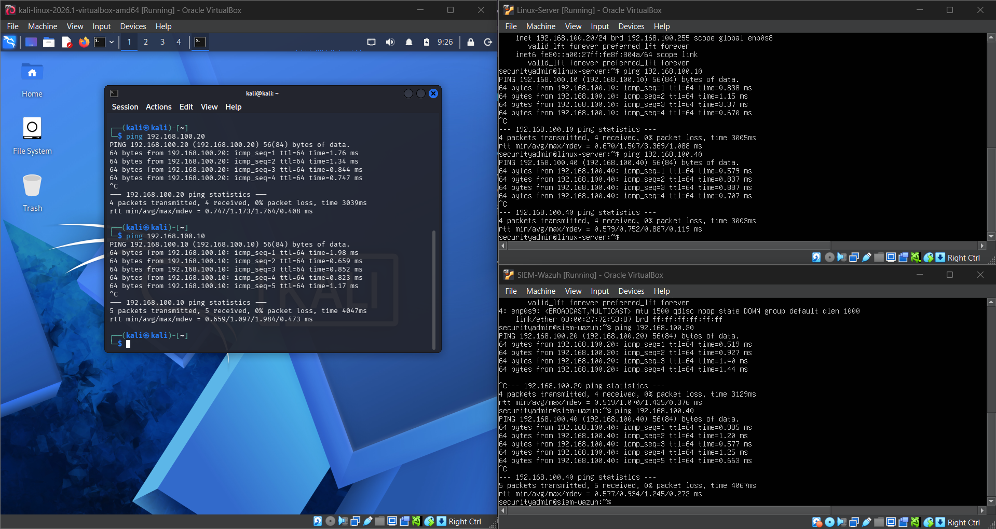Image resolution: width=996 pixels, height=529 pixels.
Task: Click the 9:26 clock in Kali panel
Action: 445,42
